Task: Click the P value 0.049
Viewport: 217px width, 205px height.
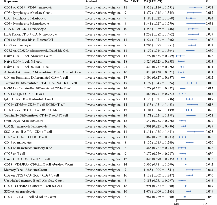Action: 209,191
